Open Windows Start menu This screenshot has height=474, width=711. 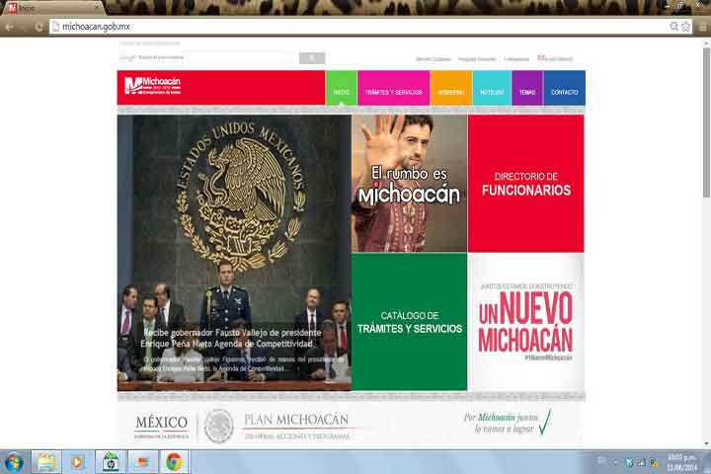tap(14, 461)
